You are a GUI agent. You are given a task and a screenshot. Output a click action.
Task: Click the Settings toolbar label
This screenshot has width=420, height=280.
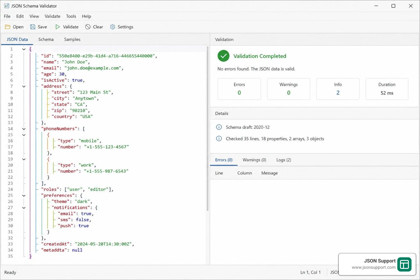pos(125,27)
